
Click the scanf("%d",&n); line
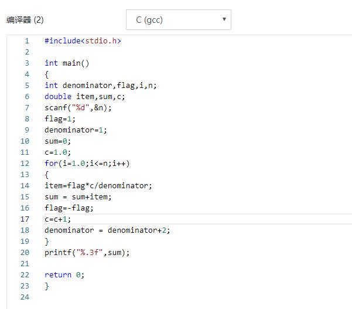[x=78, y=108]
